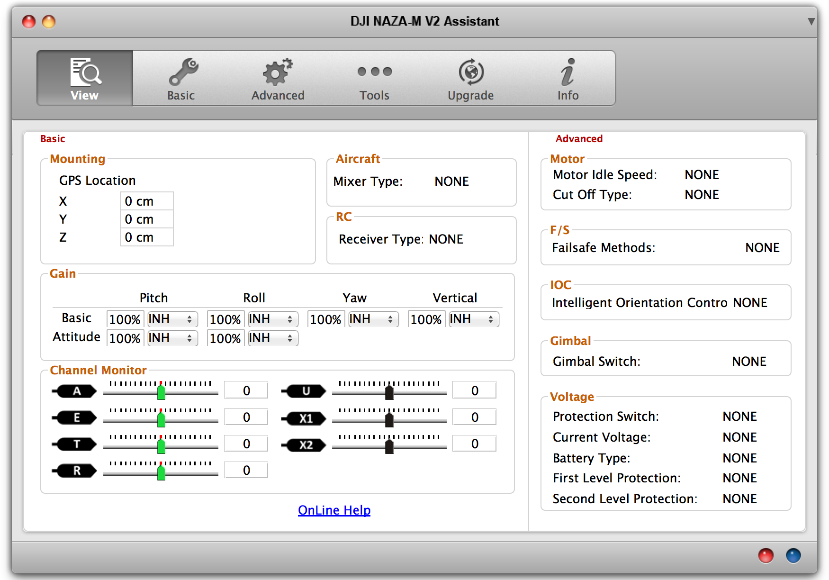Open the Basic wrench icon tab
829x580 pixels.
pyautogui.click(x=181, y=78)
